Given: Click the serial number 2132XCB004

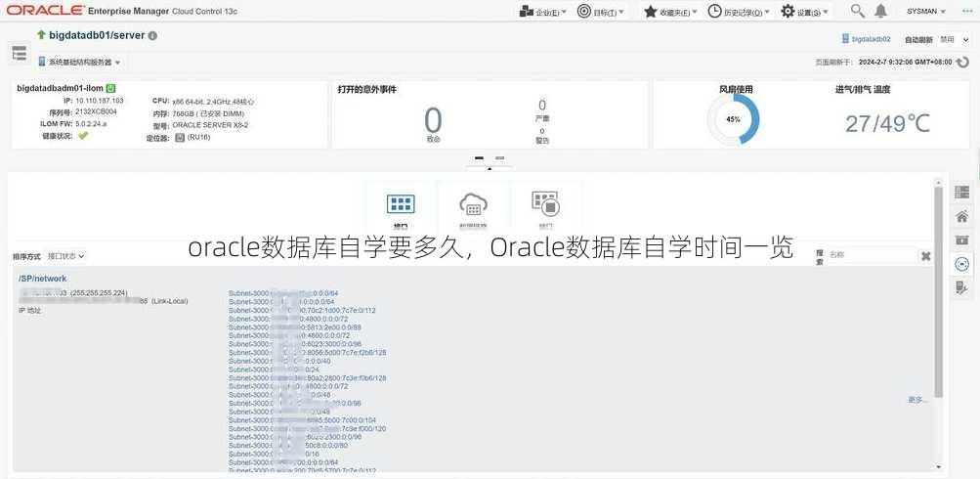Looking at the screenshot, I should pos(97,112).
